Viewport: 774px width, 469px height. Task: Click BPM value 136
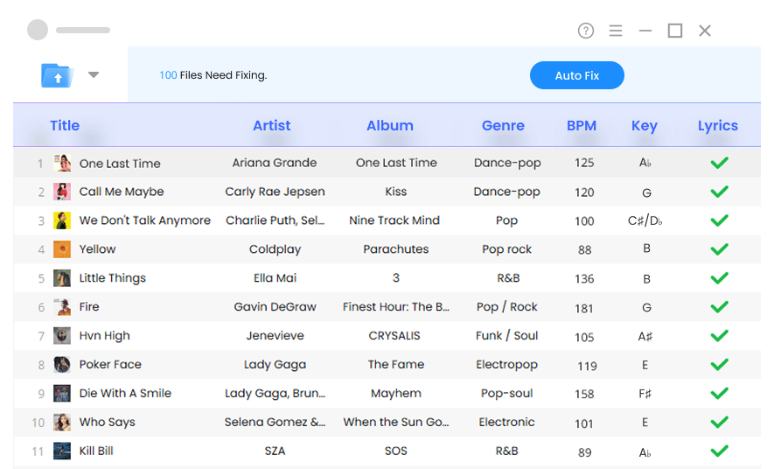coord(584,279)
